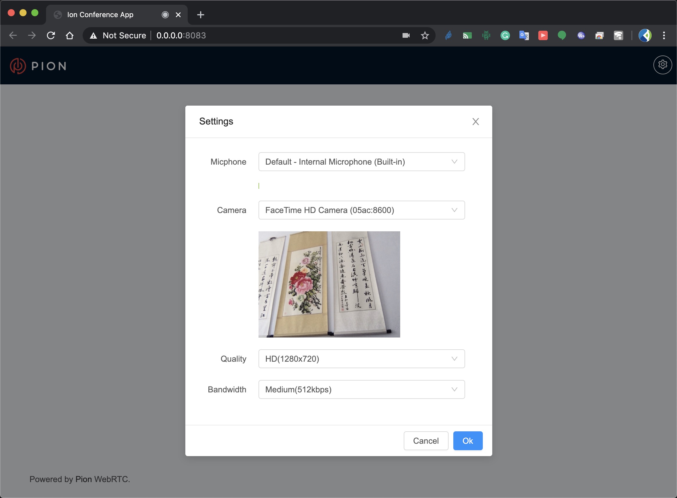Open the Bandwidth Medium(512kbps) dropdown

[x=361, y=389]
